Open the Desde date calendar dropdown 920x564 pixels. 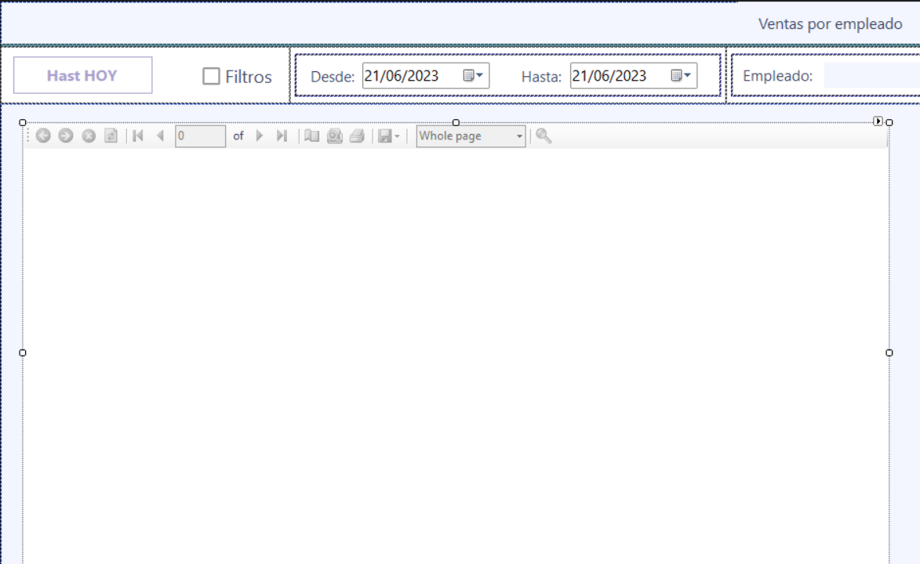click(x=473, y=76)
